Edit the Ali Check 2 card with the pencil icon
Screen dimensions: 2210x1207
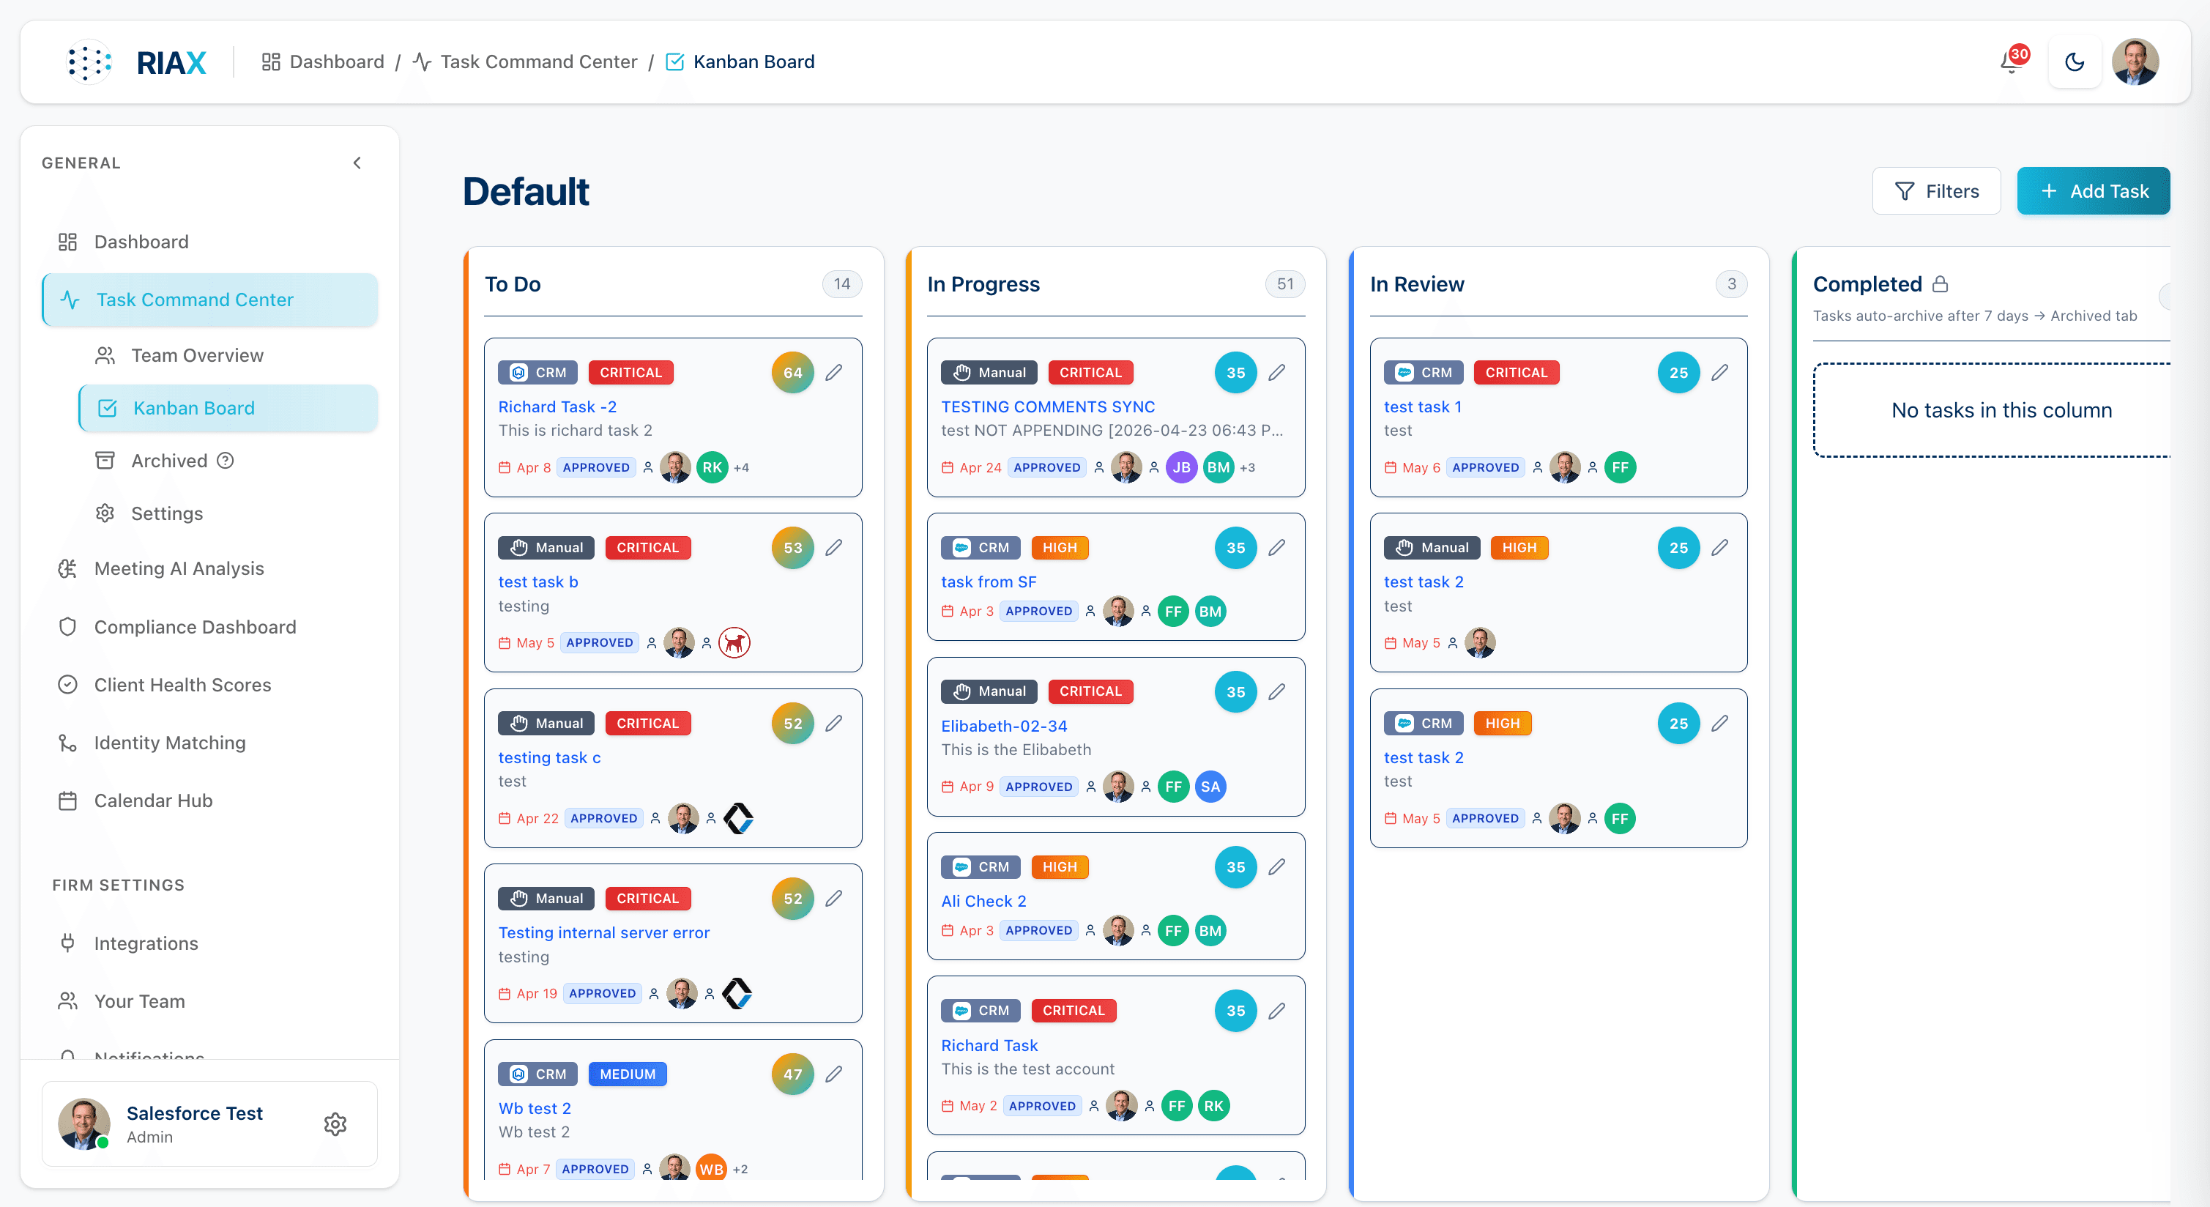[1276, 866]
